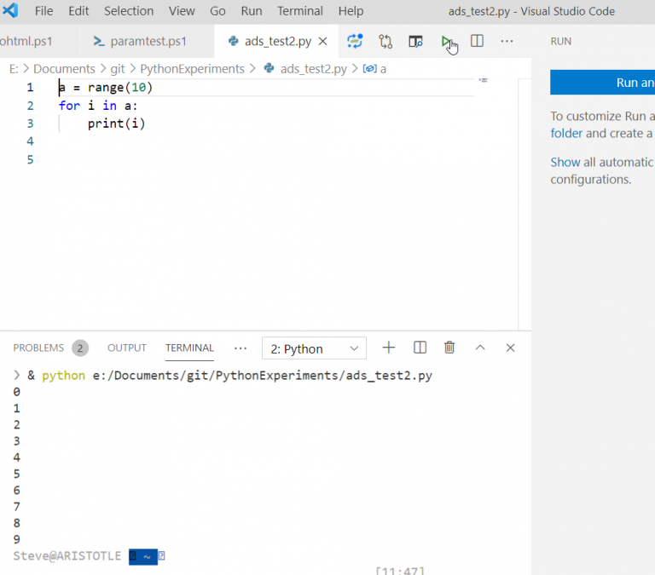Close the ads_test2.py tab
This screenshot has width=655, height=575.
322,41
